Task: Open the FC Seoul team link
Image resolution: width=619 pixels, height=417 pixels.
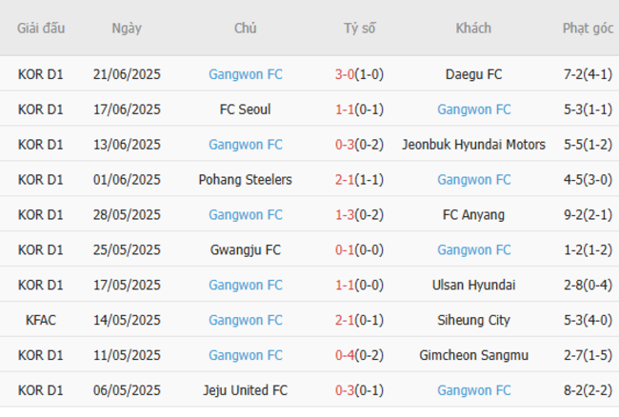Action: (246, 109)
